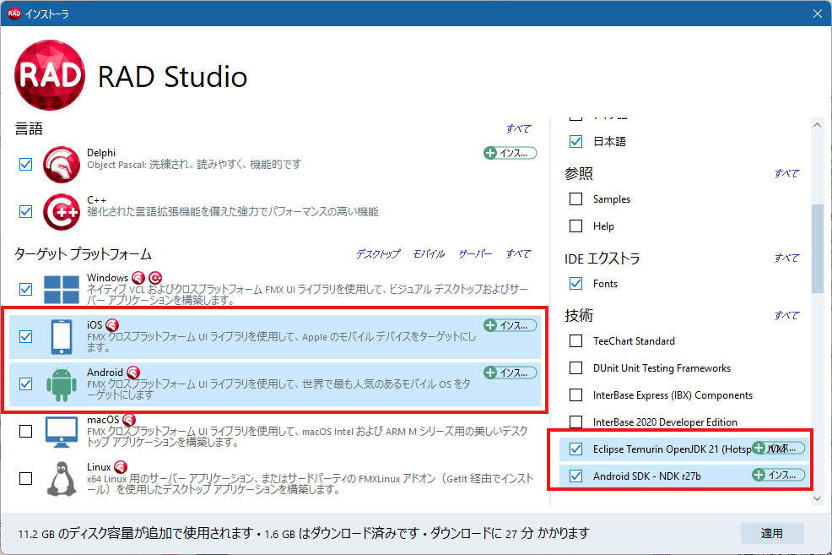Click the 適用 apply button
Viewport: 832px width, 555px height.
pyautogui.click(x=772, y=533)
